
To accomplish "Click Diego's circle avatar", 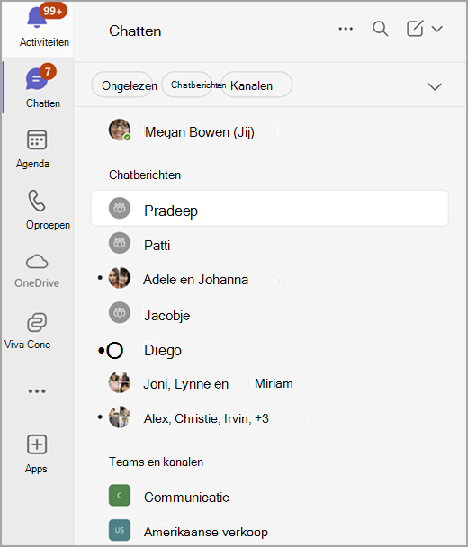I will coord(115,351).
